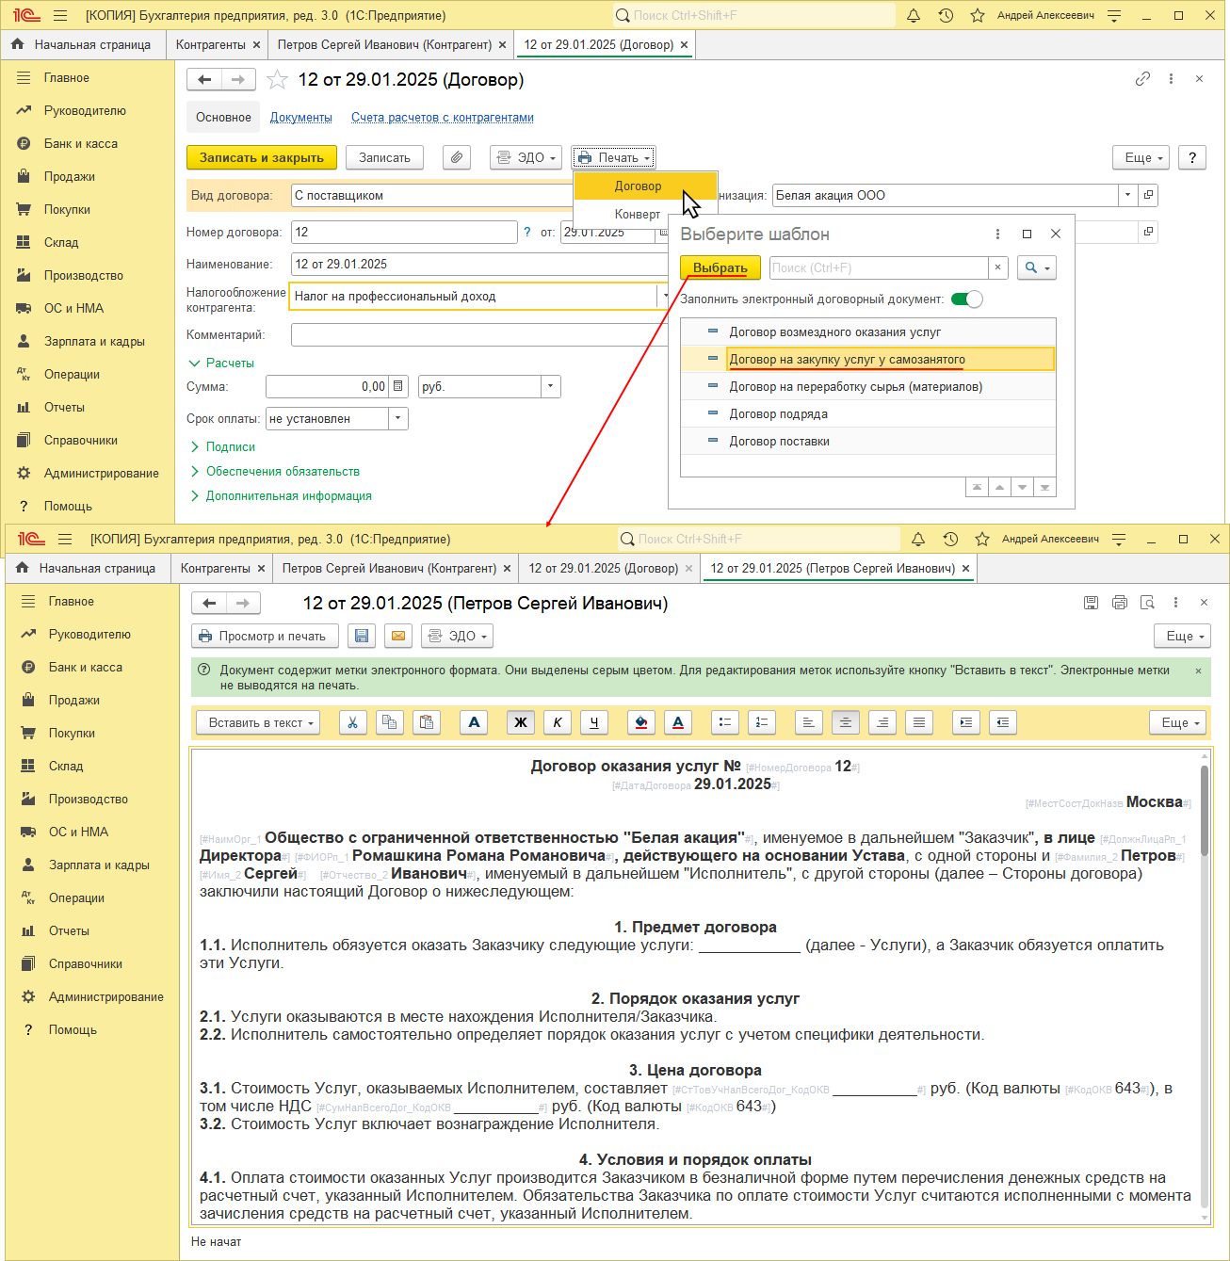Jump to the first template with the top-arrow button

click(x=977, y=487)
